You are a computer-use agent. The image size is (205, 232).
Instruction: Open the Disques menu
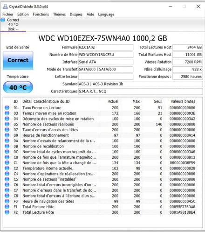tap(76, 14)
